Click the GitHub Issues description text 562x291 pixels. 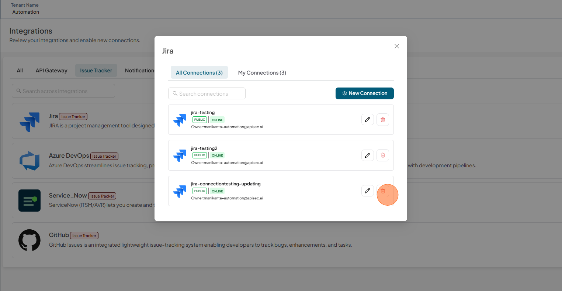point(201,245)
